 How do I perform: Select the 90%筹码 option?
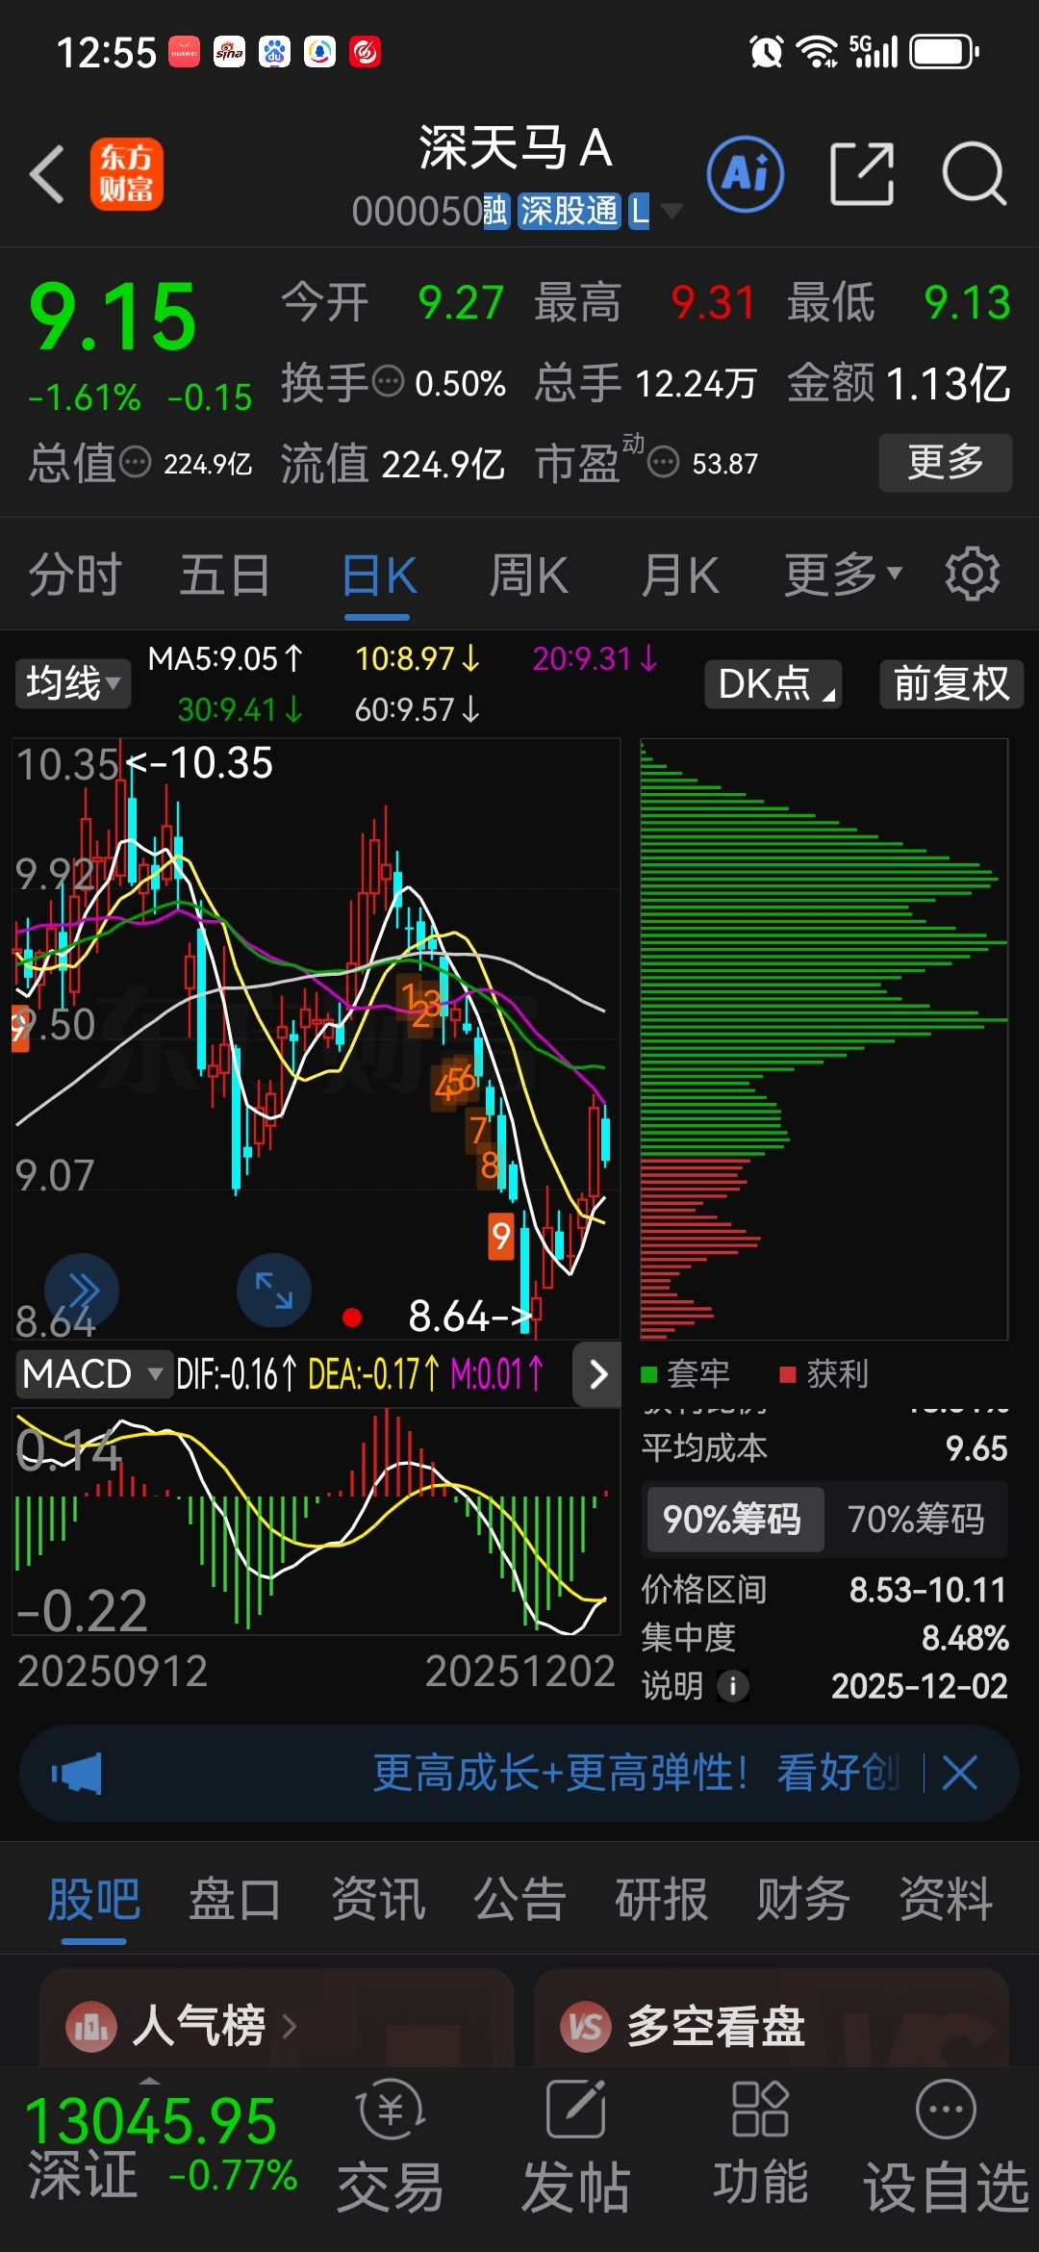click(x=735, y=1519)
